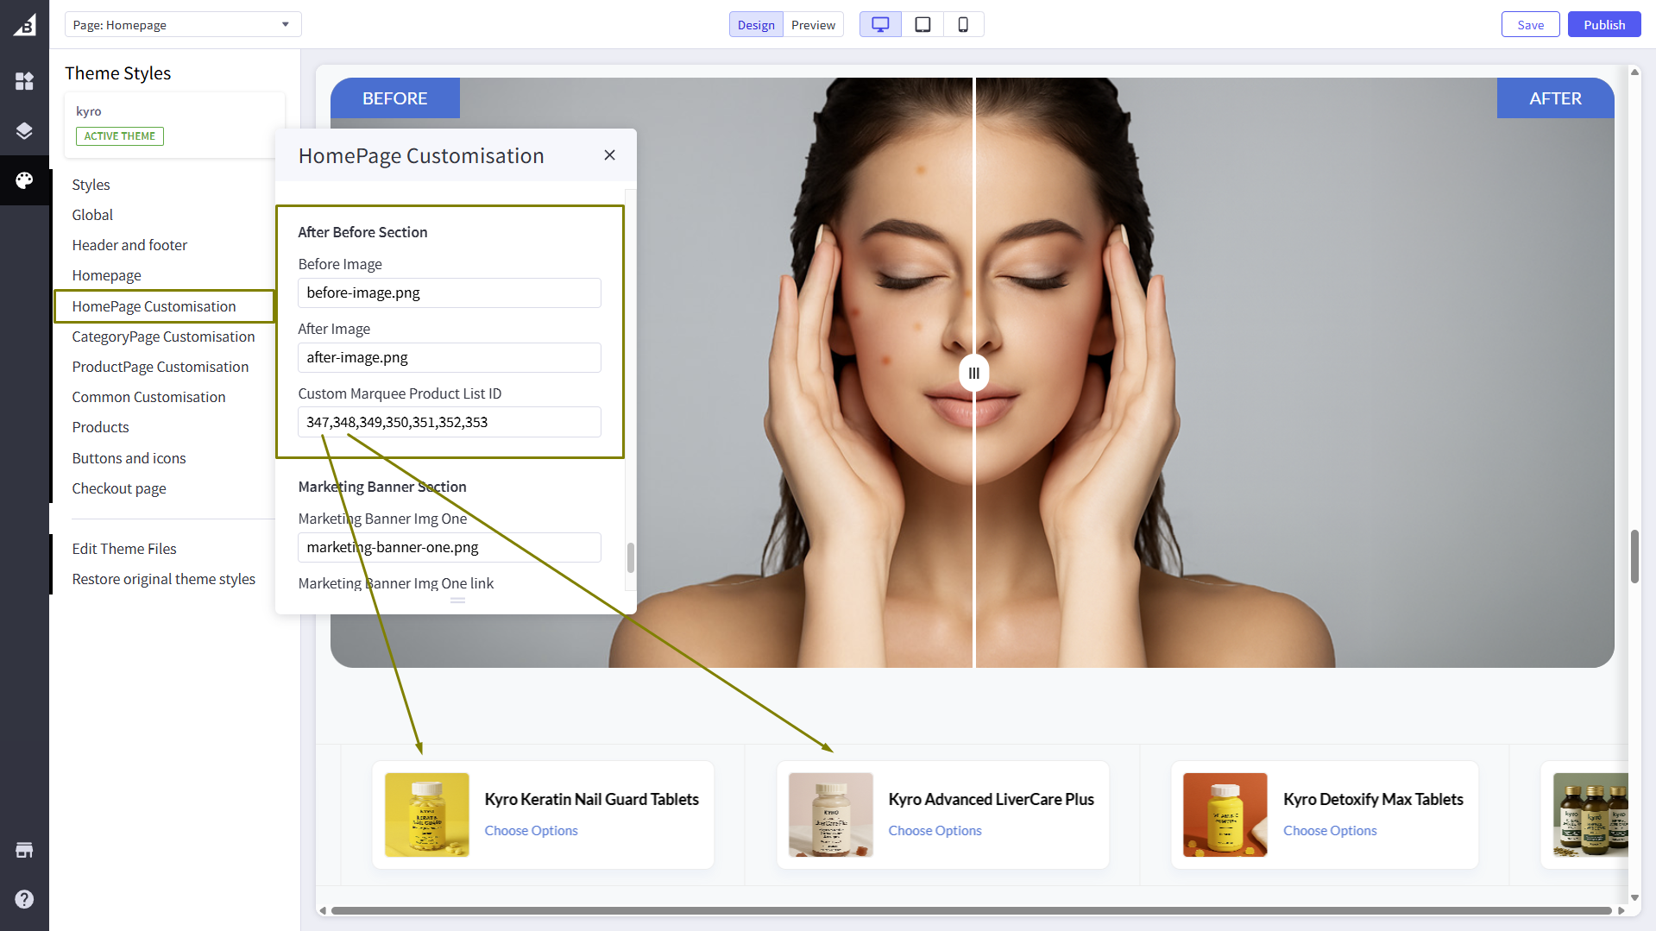Switch to Preview mode tab
1656x931 pixels.
[813, 25]
